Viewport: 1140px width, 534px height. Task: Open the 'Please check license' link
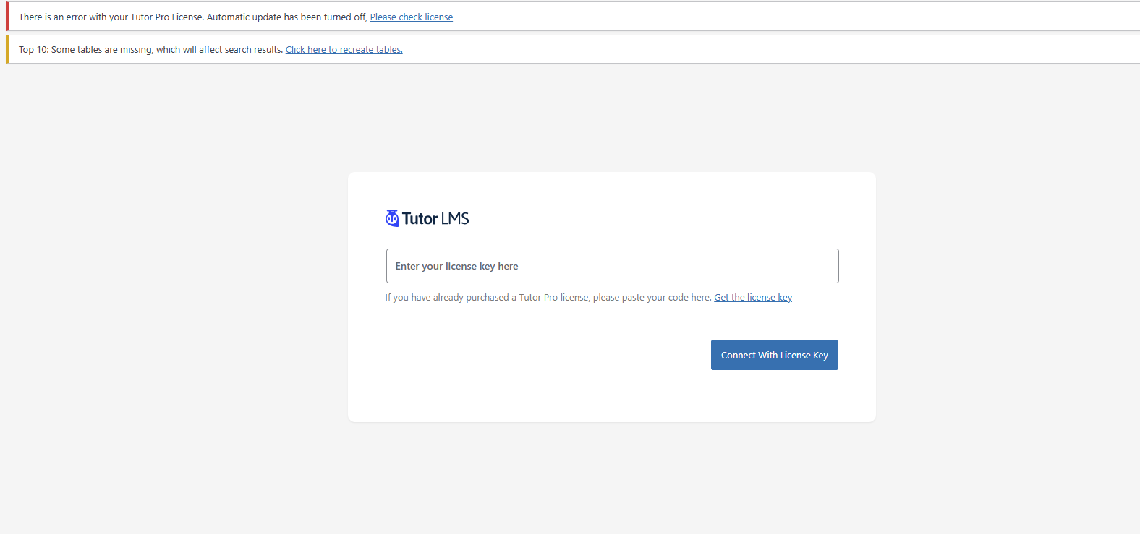tap(412, 17)
